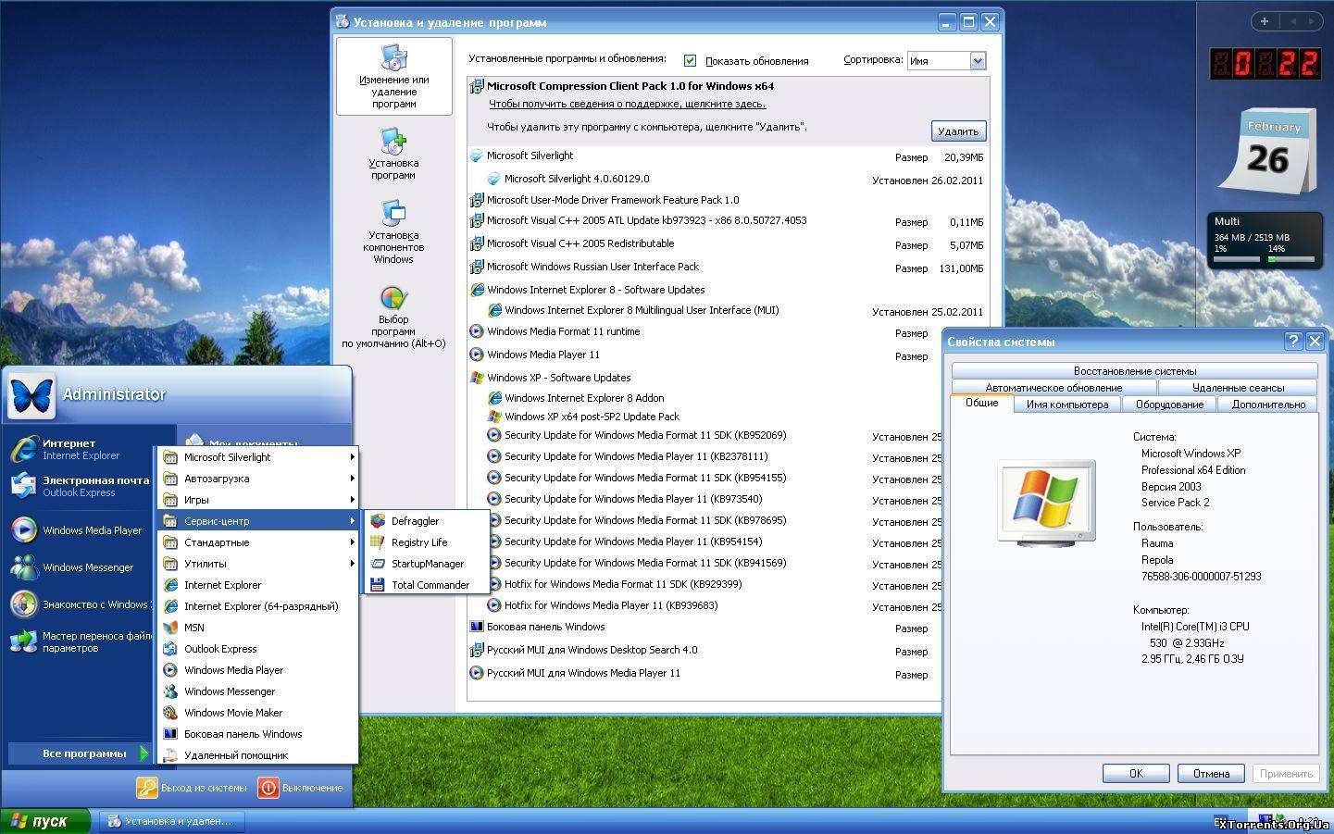Click Windows XP - Software Updates icon
Screen dimensions: 1334x834
[477, 377]
